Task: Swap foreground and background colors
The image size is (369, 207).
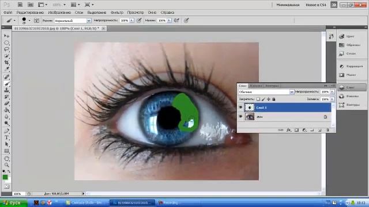Action: [x=9, y=171]
